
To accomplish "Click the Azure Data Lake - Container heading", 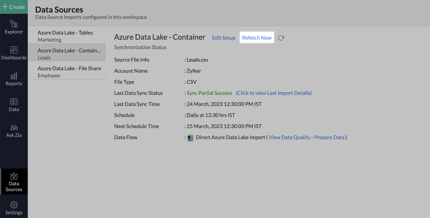I will (x=160, y=37).
